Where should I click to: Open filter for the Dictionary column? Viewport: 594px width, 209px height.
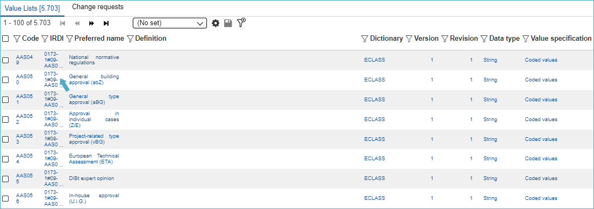pyautogui.click(x=365, y=39)
